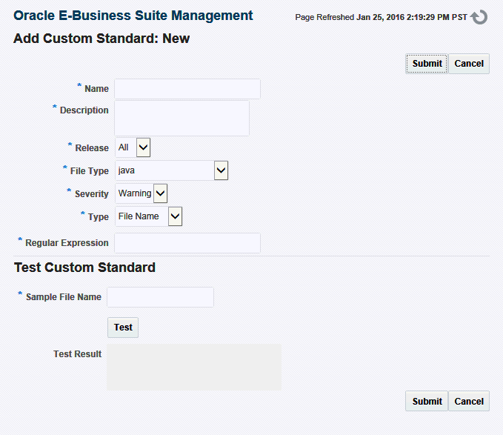The image size is (503, 435).
Task: Click the top Submit button
Action: point(427,64)
